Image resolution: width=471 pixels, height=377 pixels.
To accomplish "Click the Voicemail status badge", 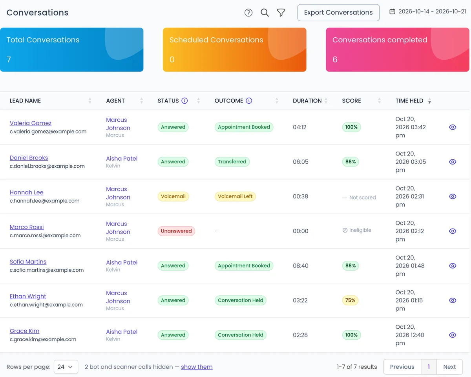I will click(x=173, y=196).
